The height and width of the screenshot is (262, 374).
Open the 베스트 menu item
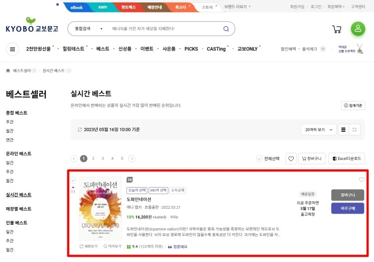[103, 49]
